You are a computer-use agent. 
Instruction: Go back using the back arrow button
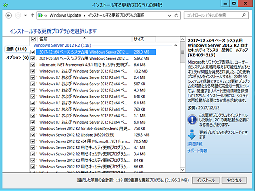9,16
